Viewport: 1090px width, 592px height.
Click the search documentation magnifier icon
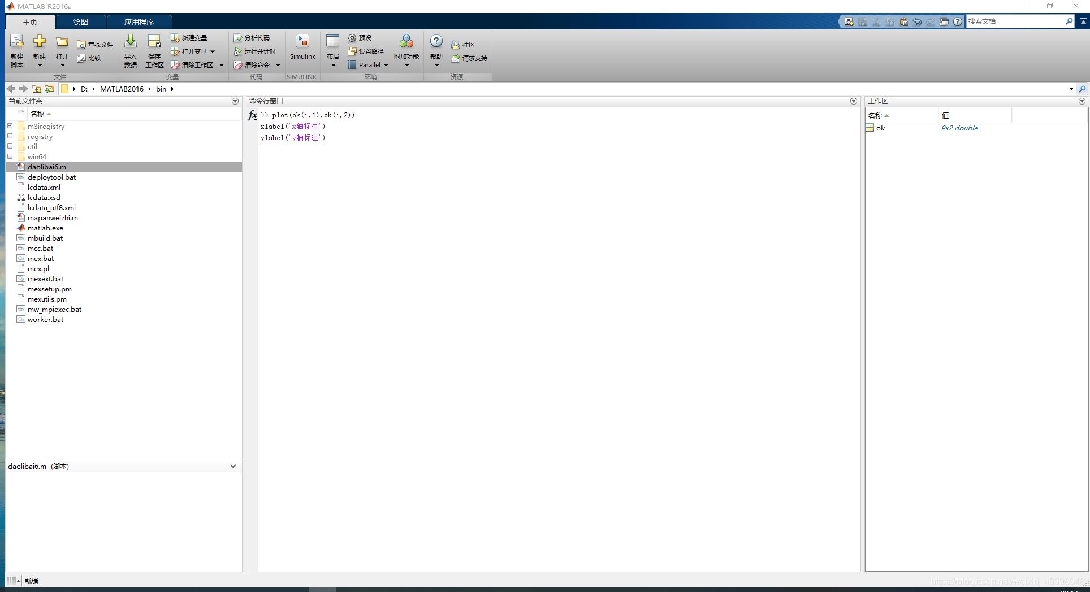(x=1069, y=21)
